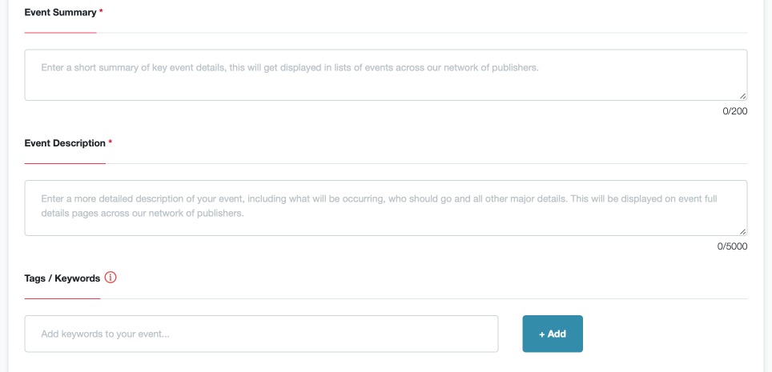Click the Tags / Keywords heading label
Image resolution: width=772 pixels, height=372 pixels.
click(x=62, y=278)
